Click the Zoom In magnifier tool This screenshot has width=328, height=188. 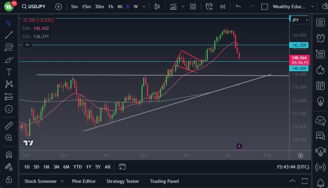[x=9, y=138]
